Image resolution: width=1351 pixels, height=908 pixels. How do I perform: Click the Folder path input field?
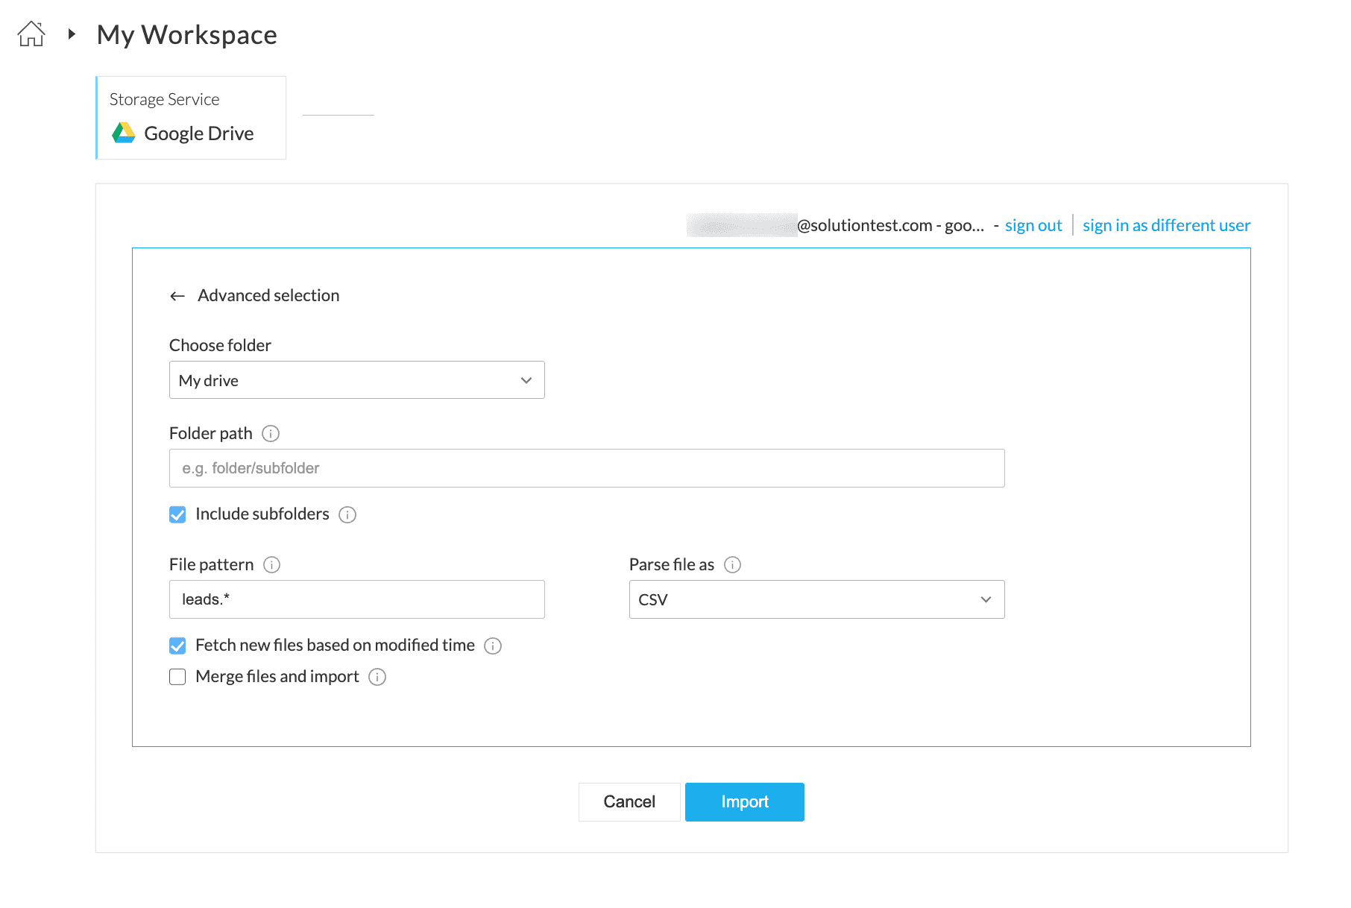click(x=586, y=468)
